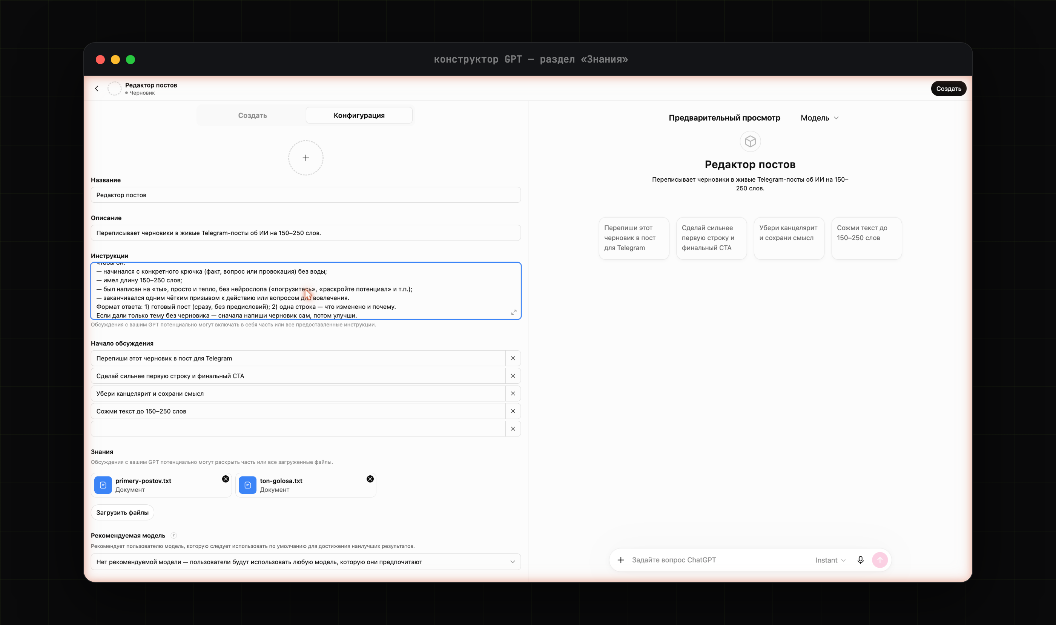
Task: Start voice dictation with the microphone icon
Action: [x=861, y=560]
